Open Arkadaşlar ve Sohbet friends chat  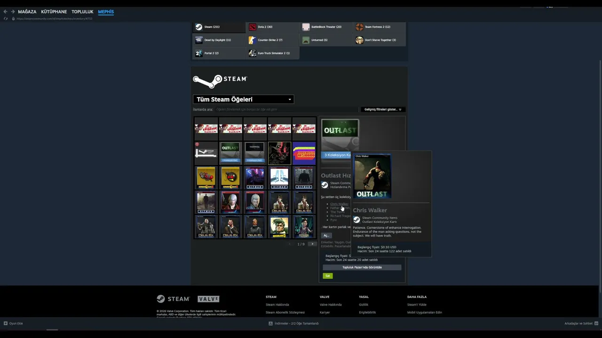pos(581,323)
